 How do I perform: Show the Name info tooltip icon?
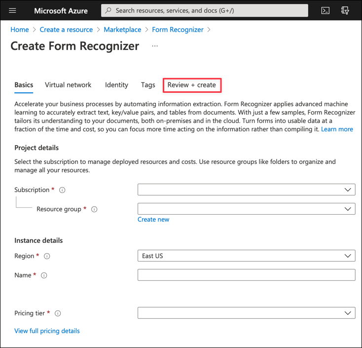tap(44, 275)
